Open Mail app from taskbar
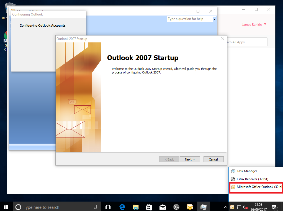The image size is (283, 211). click(x=163, y=207)
